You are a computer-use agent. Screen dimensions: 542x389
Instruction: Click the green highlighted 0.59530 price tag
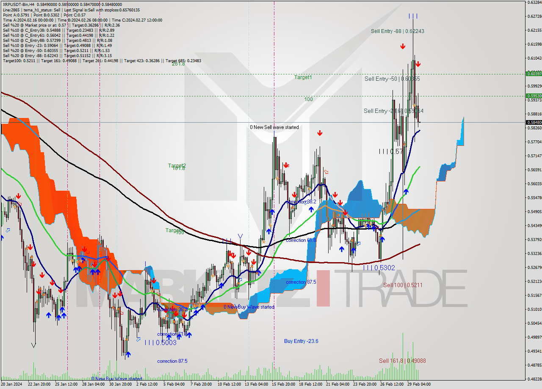click(534, 96)
